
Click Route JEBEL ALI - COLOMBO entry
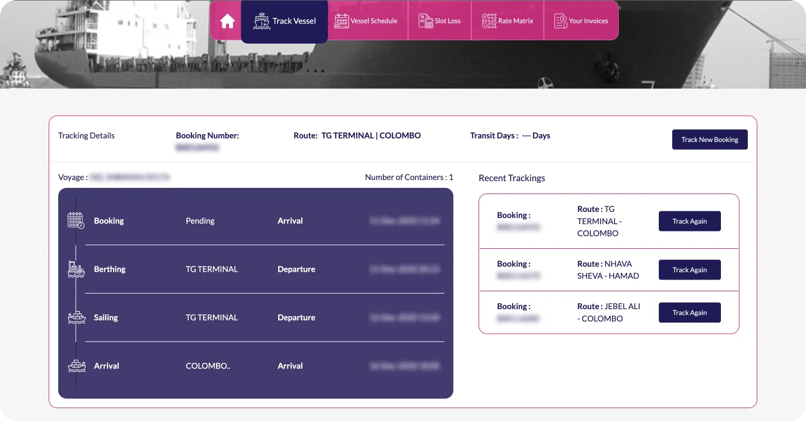608,312
